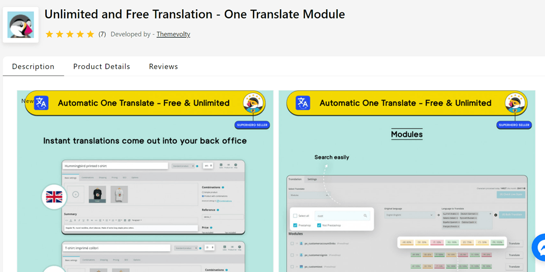545x272 pixels.
Task: Click Translate button for ps_customeraccountlinks
Action: tap(514, 244)
